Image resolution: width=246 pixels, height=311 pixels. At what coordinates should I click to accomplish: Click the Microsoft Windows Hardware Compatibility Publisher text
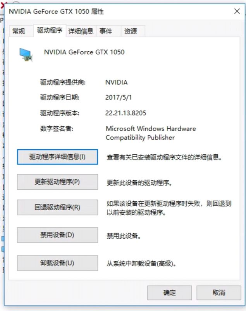(x=150, y=133)
